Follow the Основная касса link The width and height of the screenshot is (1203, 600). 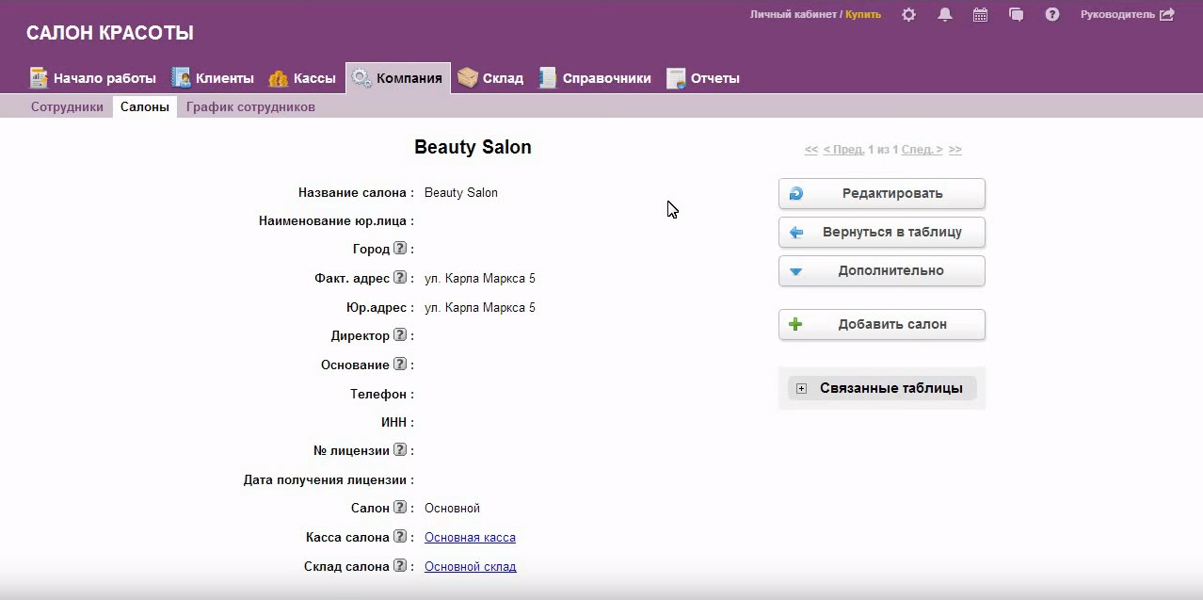(470, 538)
